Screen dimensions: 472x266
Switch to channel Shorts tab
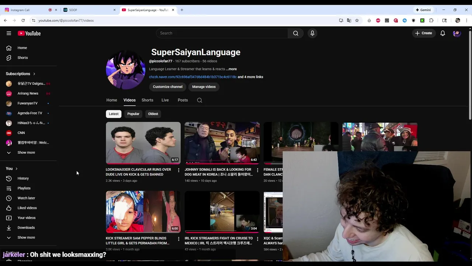click(147, 100)
